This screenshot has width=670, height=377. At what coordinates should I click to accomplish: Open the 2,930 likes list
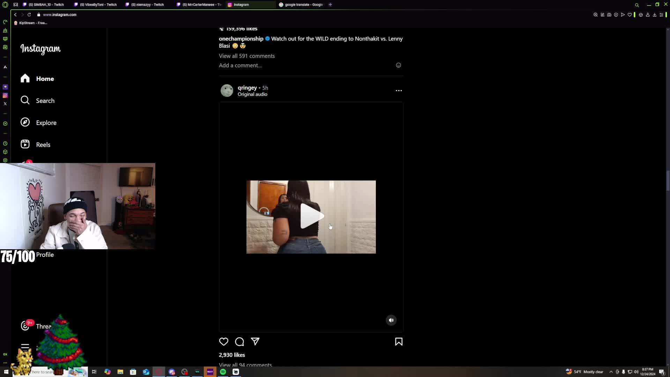(x=232, y=355)
